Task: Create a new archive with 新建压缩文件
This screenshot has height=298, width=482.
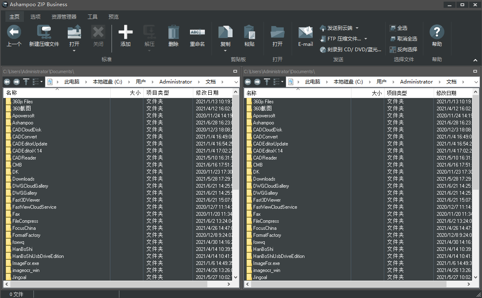Action: [x=44, y=36]
